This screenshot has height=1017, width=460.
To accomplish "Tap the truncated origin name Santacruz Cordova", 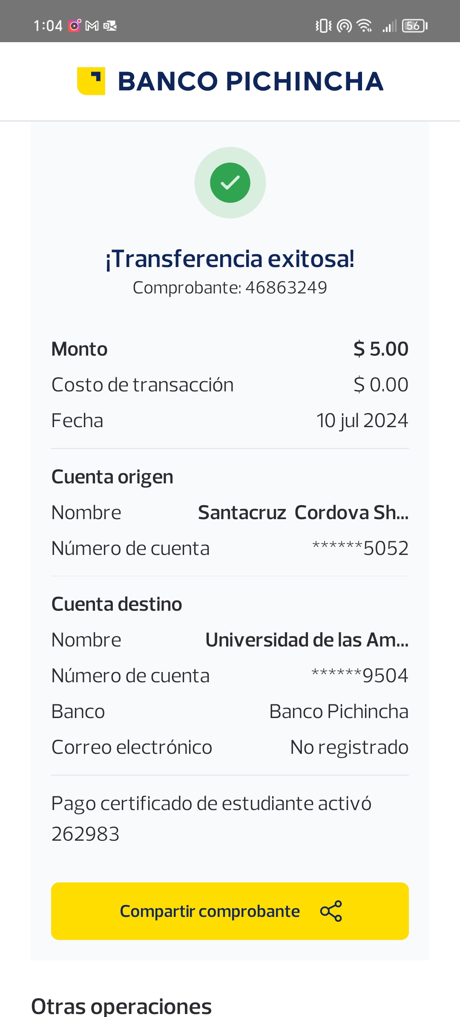I will click(303, 512).
